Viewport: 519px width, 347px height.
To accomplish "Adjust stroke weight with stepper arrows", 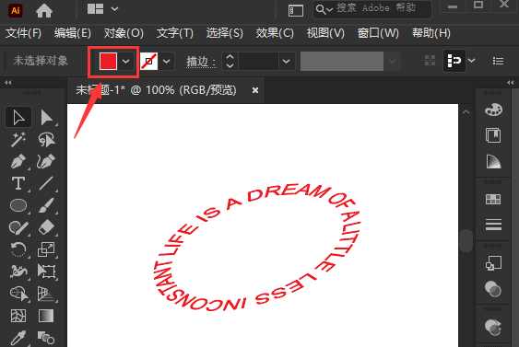I will [230, 61].
